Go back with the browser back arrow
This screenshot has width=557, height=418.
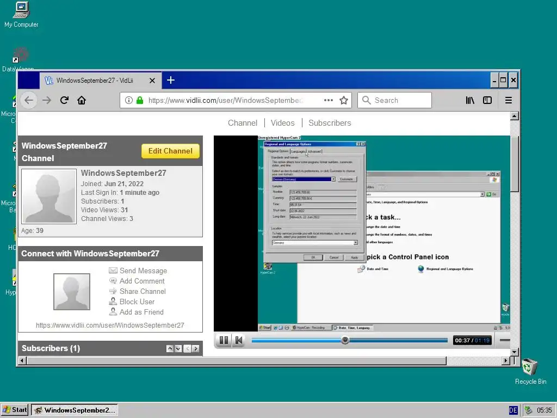pos(29,100)
